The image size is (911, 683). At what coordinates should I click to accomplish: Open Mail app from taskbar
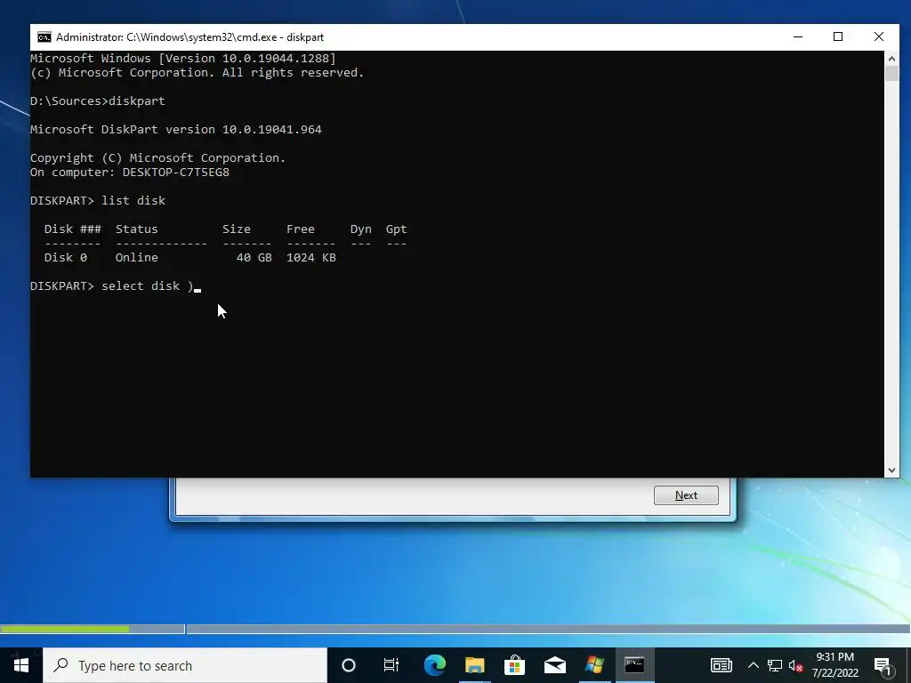point(555,665)
